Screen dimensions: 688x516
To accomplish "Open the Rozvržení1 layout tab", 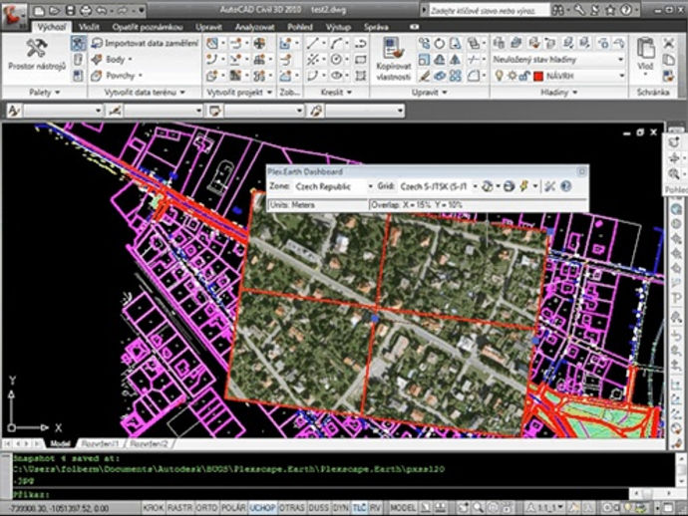I will pos(101,443).
